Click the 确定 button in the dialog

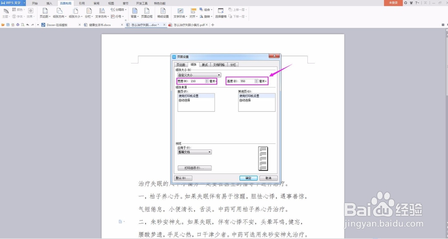[x=248, y=178]
